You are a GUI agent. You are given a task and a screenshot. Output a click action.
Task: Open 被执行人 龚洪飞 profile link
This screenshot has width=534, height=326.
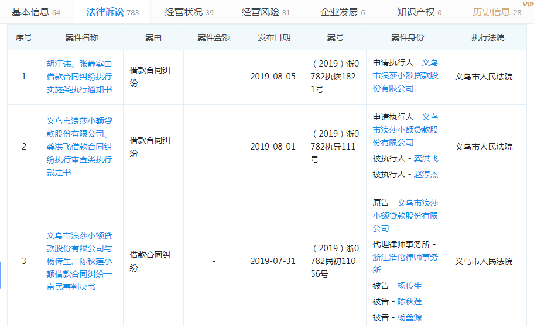coord(426,158)
